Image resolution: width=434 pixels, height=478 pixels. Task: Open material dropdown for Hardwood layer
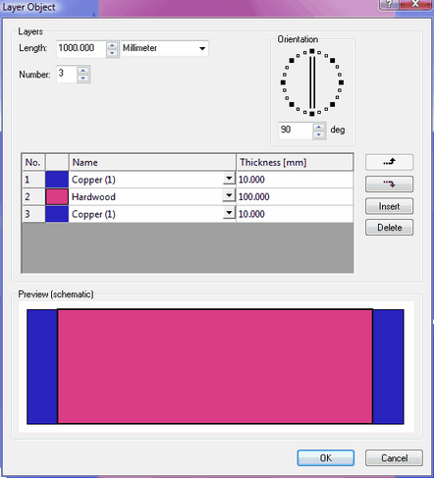click(229, 196)
